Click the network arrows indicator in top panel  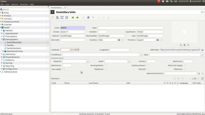[x=171, y=1]
